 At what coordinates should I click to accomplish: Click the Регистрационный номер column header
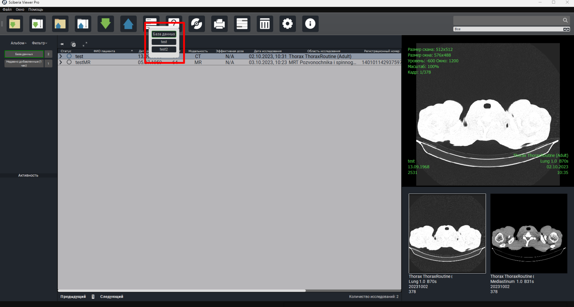[382, 51]
